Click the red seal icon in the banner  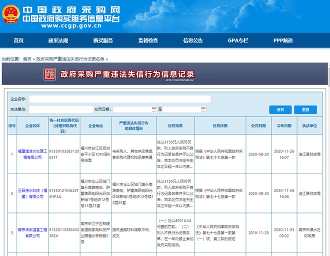pos(49,74)
